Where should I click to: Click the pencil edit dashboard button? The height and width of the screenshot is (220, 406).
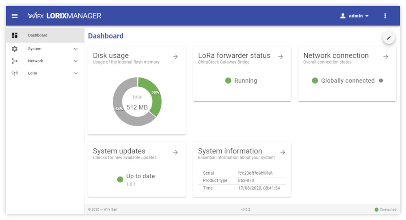[389, 38]
